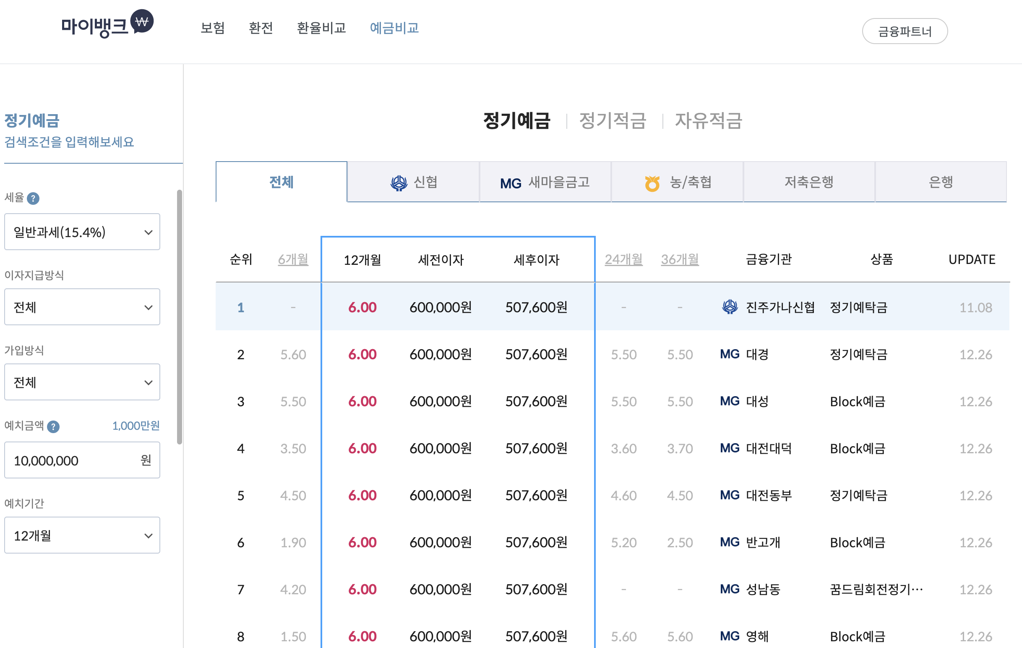The image size is (1022, 648).
Task: Click the 금융파트너 button
Action: click(905, 31)
